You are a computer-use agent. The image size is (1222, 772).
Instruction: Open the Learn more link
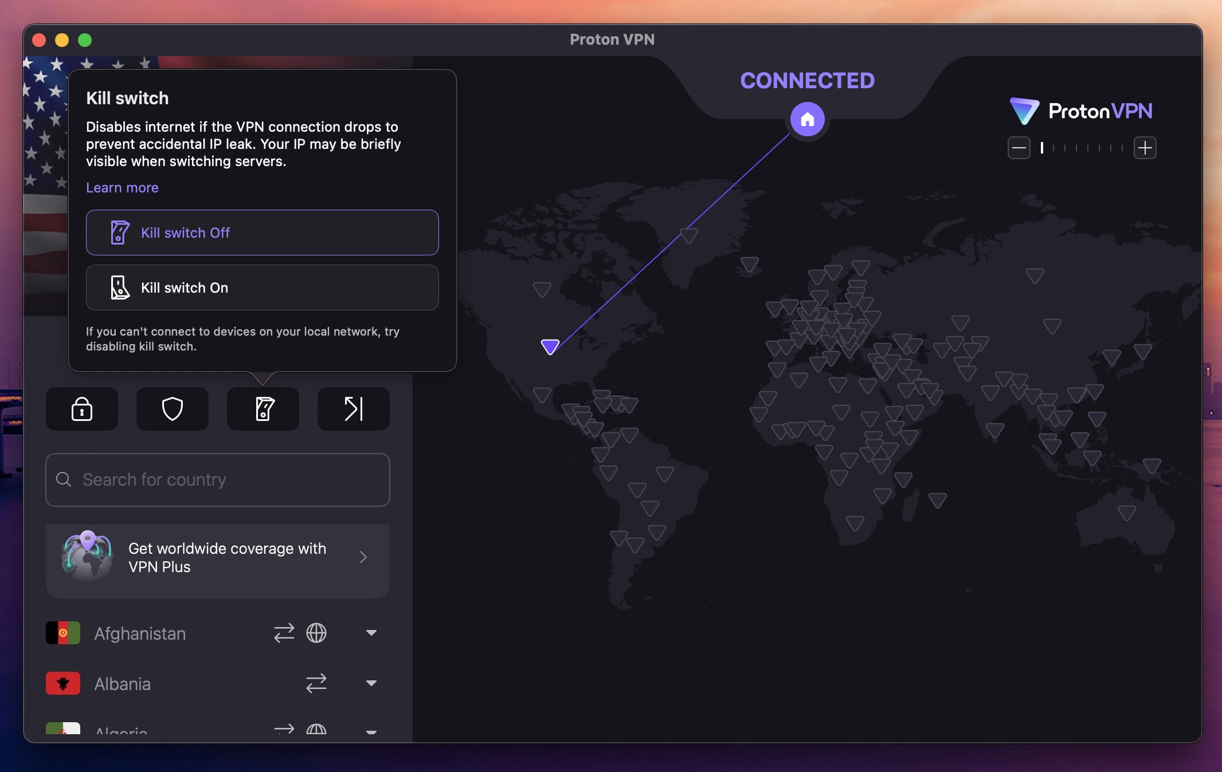[x=122, y=188]
